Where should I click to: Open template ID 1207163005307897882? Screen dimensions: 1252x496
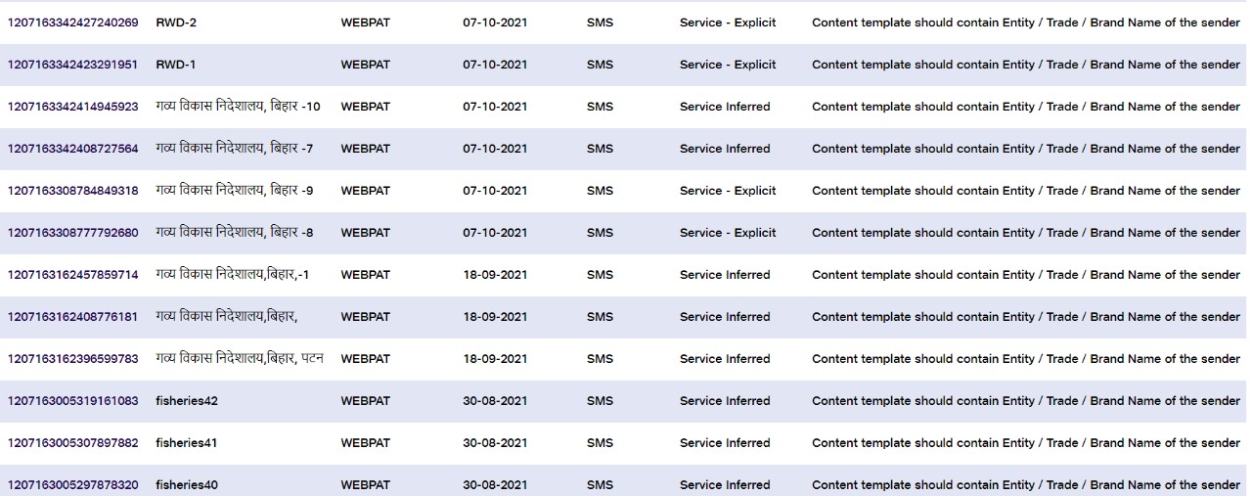click(x=73, y=443)
